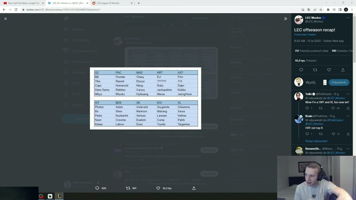The width and height of the screenshot is (356, 200).
Task: Click the sidebar vertical scrollbar
Action: point(354,39)
